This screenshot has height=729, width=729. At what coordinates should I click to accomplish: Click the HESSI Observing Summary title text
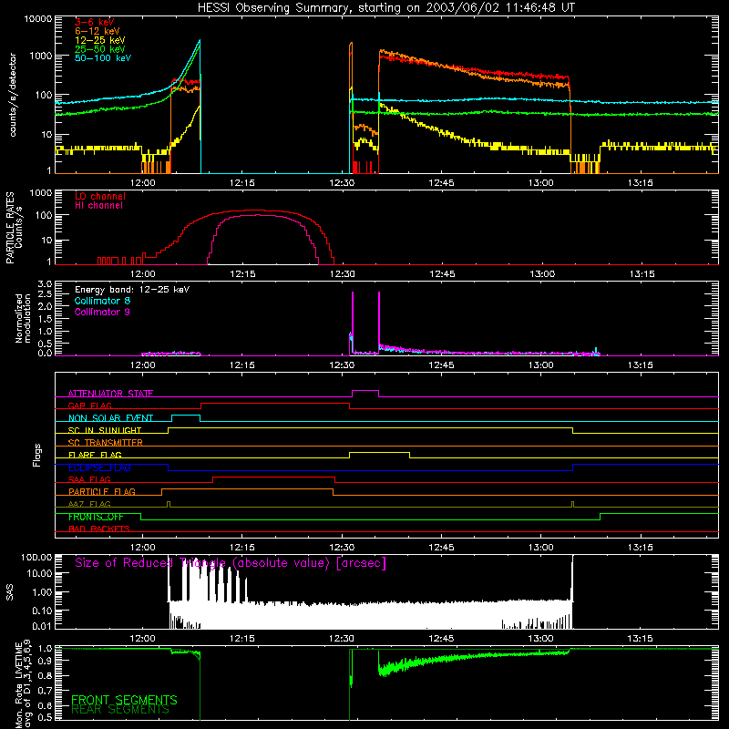[385, 7]
